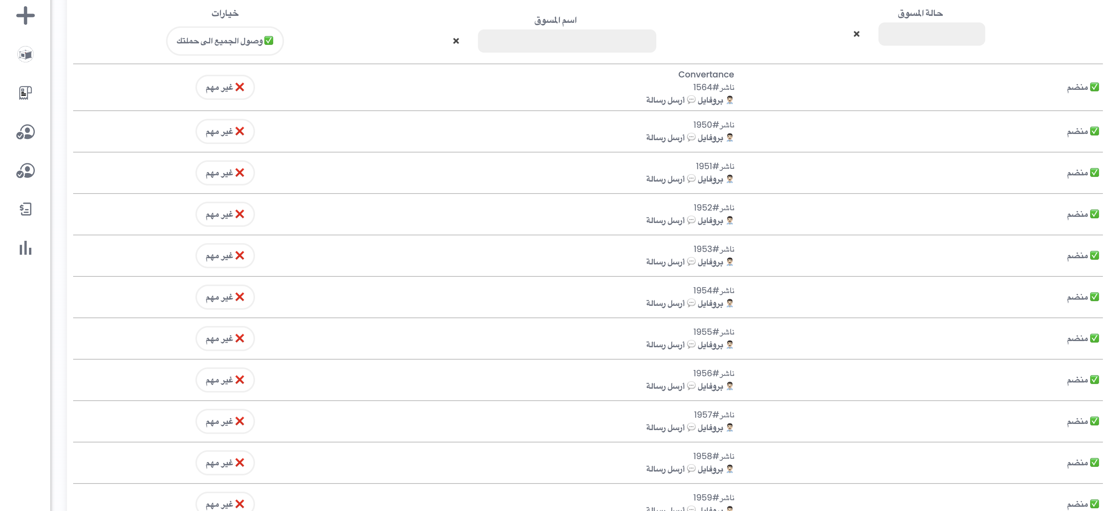Viewport: 1106px width, 511px height.
Task: Toggle غير مهم for publisher #1950
Action: [225, 131]
